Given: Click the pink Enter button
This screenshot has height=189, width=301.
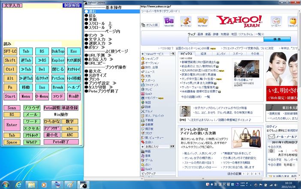Looking at the screenshot, I should point(12,125).
